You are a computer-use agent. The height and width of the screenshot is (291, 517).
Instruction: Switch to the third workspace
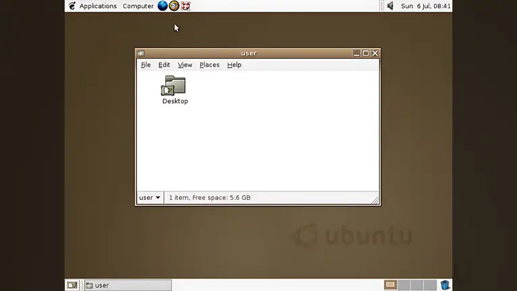[416, 285]
